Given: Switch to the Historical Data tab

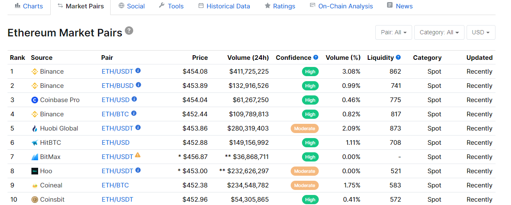Looking at the screenshot, I should [224, 6].
